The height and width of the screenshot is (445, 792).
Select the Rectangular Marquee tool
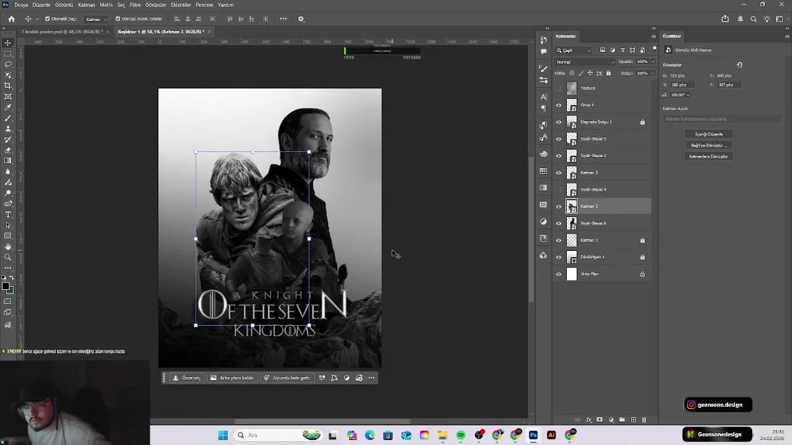pos(8,54)
